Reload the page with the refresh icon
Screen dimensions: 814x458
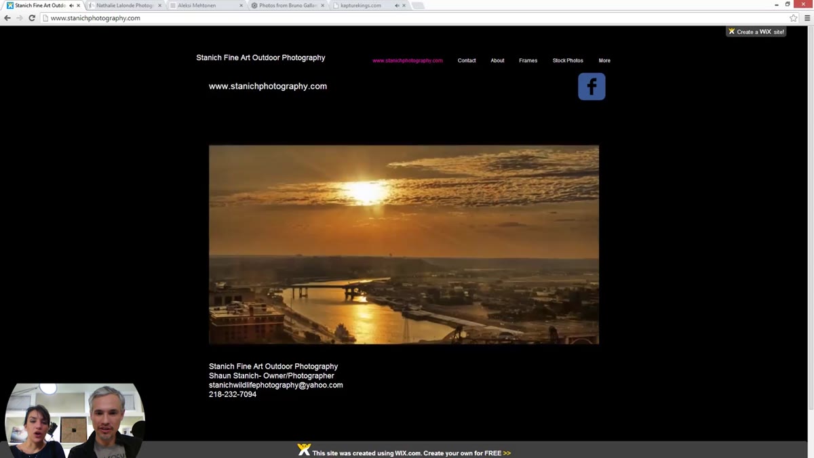coord(31,18)
